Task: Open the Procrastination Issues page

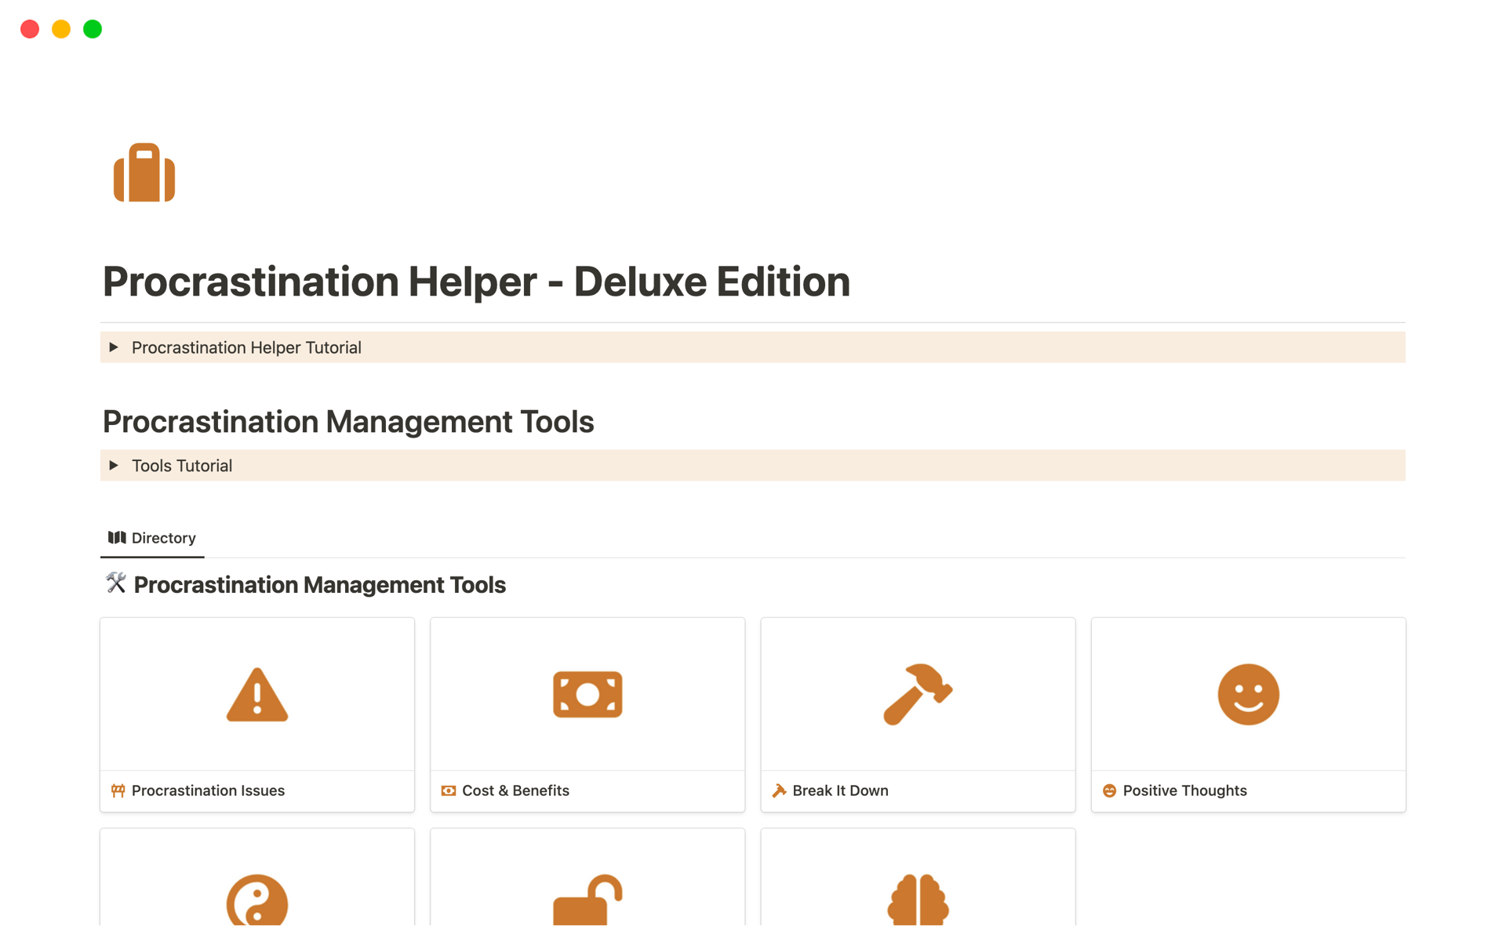Action: pos(208,790)
